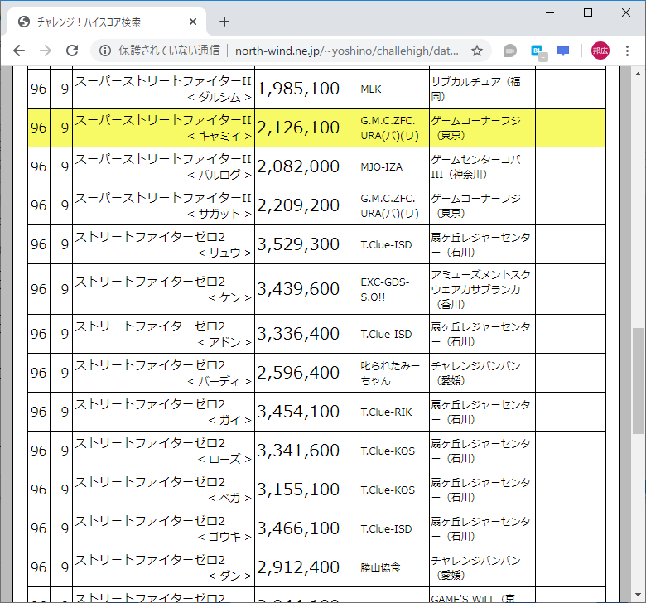
Task: Click the ＜ベガ＞ game title cell
Action: (163, 490)
